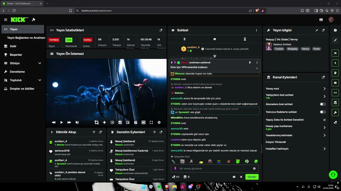
Task: Open Yayın Bağlantısı ve Anahtarı page
Action: (26, 38)
